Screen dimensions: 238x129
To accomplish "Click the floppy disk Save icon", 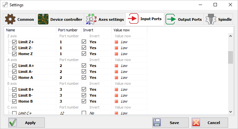I will point(157,122).
